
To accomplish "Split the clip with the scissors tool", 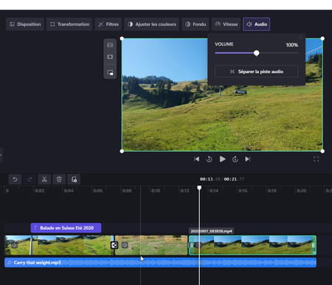I will 44,180.
